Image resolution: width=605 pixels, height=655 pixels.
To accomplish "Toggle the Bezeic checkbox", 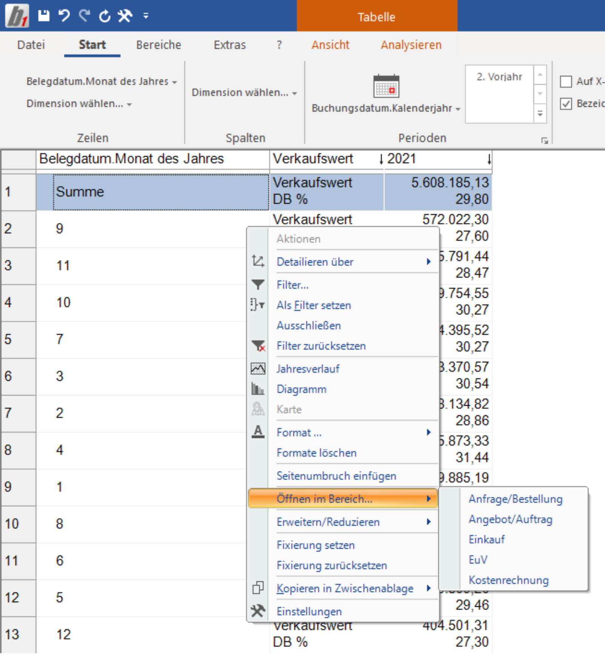I will 566,104.
